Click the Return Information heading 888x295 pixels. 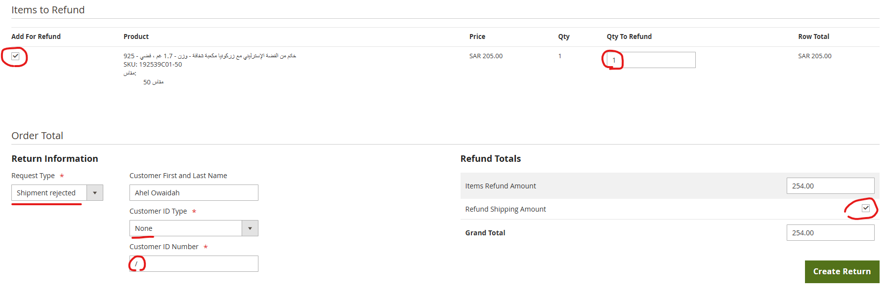[55, 159]
